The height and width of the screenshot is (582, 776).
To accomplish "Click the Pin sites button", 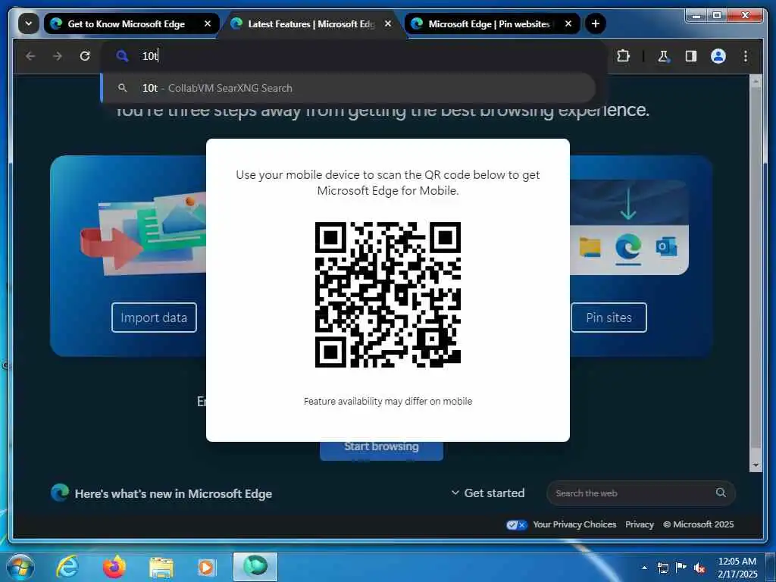I will (x=609, y=318).
